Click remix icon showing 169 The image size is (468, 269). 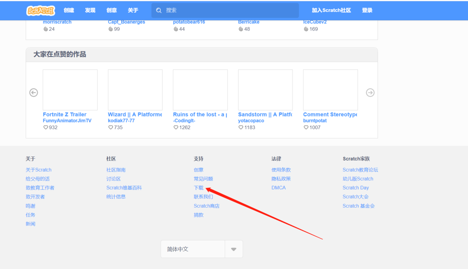click(306, 29)
